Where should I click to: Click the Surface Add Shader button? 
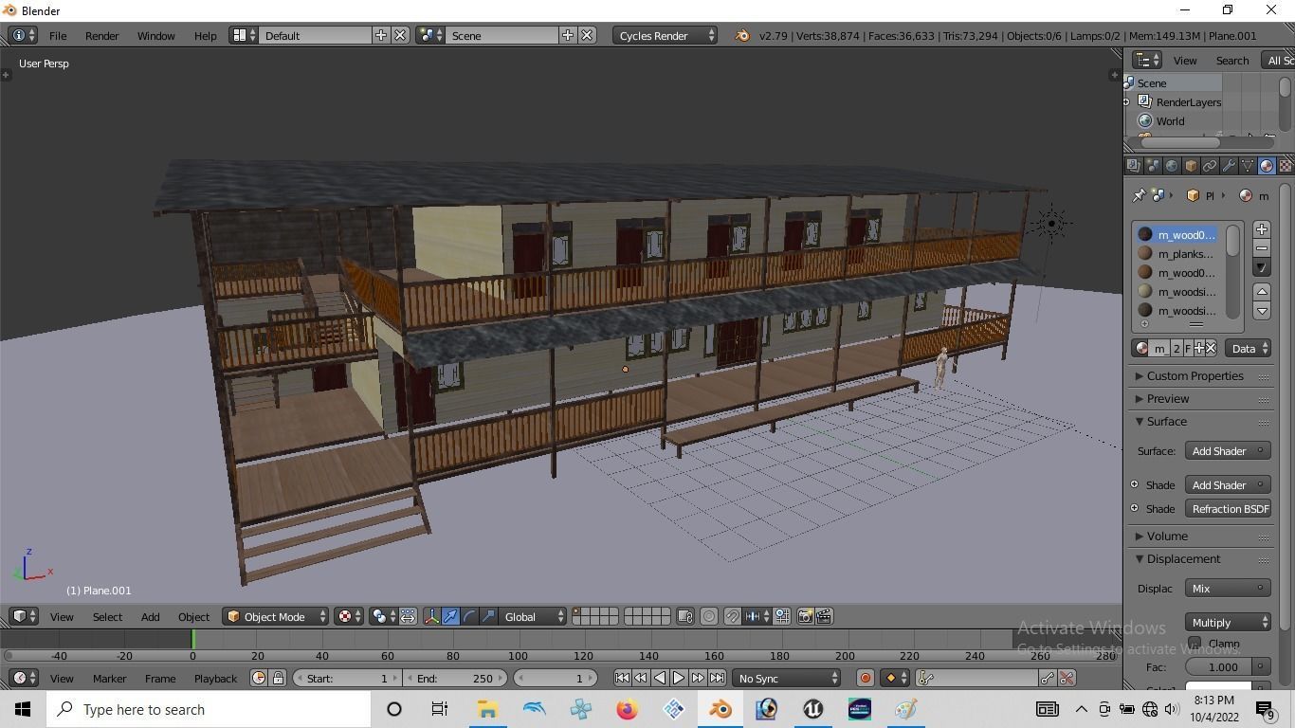(x=1228, y=450)
